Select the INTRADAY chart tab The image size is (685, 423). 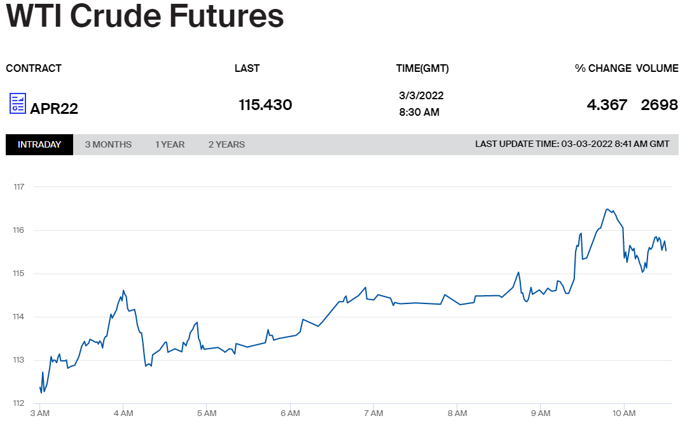click(39, 144)
